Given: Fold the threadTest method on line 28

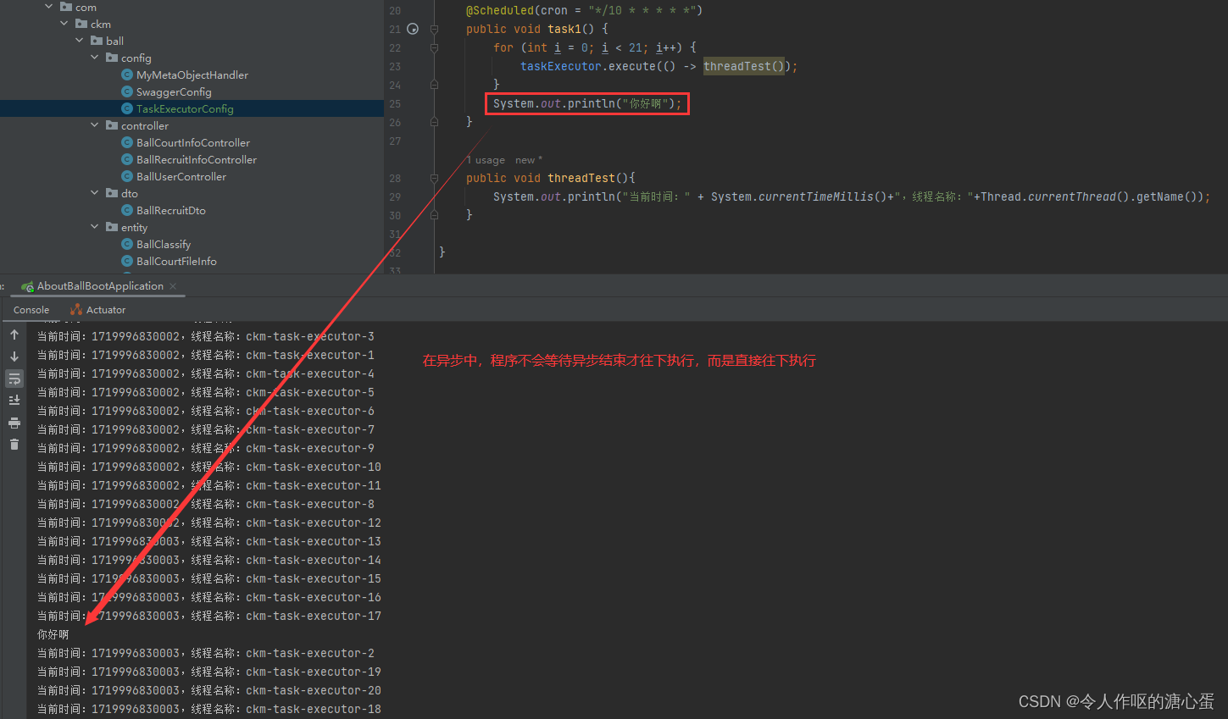Looking at the screenshot, I should (x=434, y=178).
